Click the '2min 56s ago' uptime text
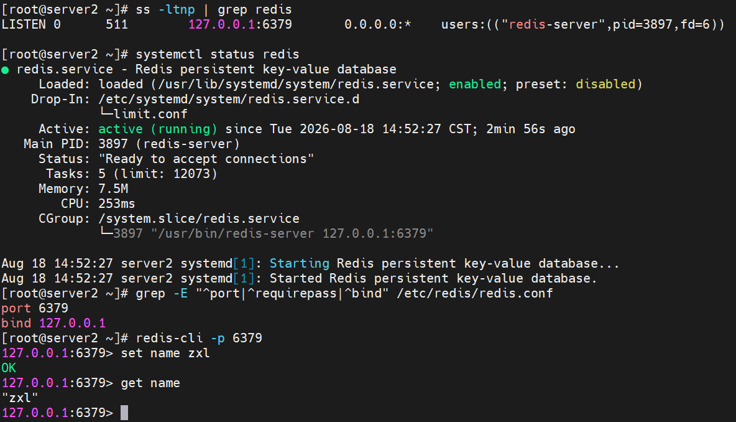The width and height of the screenshot is (736, 422). click(x=531, y=129)
